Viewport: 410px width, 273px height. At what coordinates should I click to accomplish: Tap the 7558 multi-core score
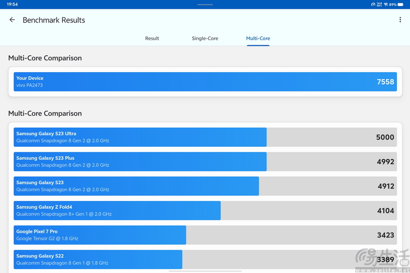pyautogui.click(x=385, y=82)
